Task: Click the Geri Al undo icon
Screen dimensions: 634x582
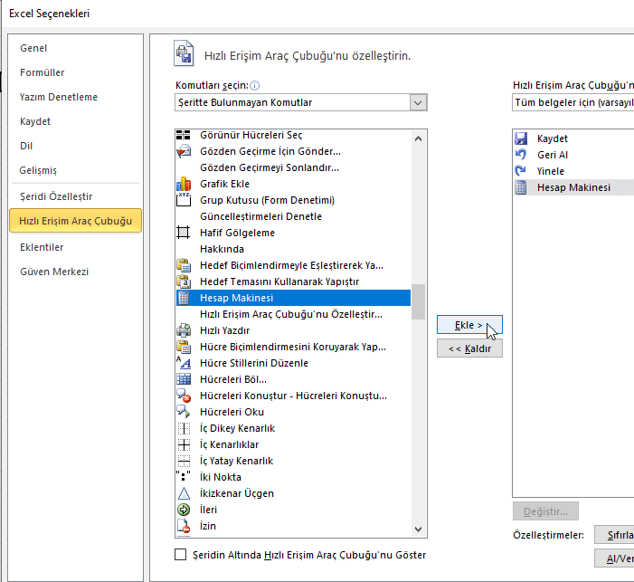Action: click(521, 155)
